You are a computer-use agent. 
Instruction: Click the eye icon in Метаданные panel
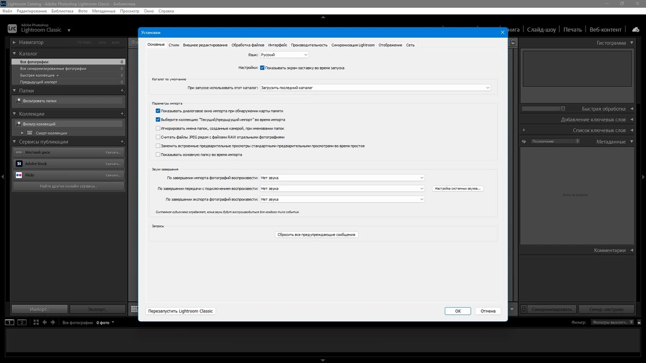click(x=524, y=141)
